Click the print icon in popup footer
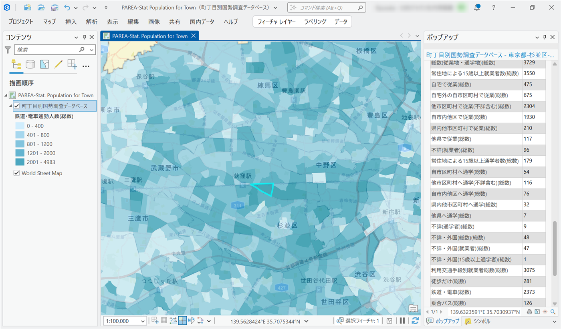The height and width of the screenshot is (329, 561). tap(529, 312)
